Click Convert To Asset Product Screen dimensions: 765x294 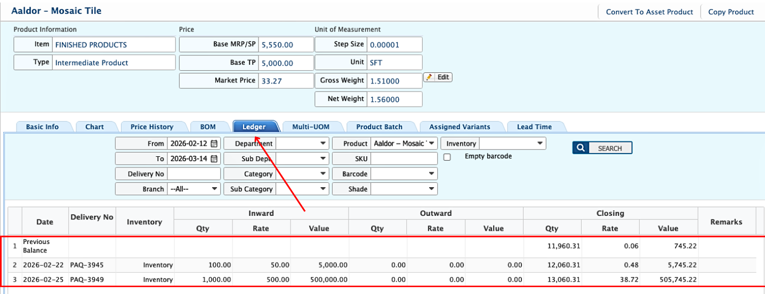coord(649,12)
